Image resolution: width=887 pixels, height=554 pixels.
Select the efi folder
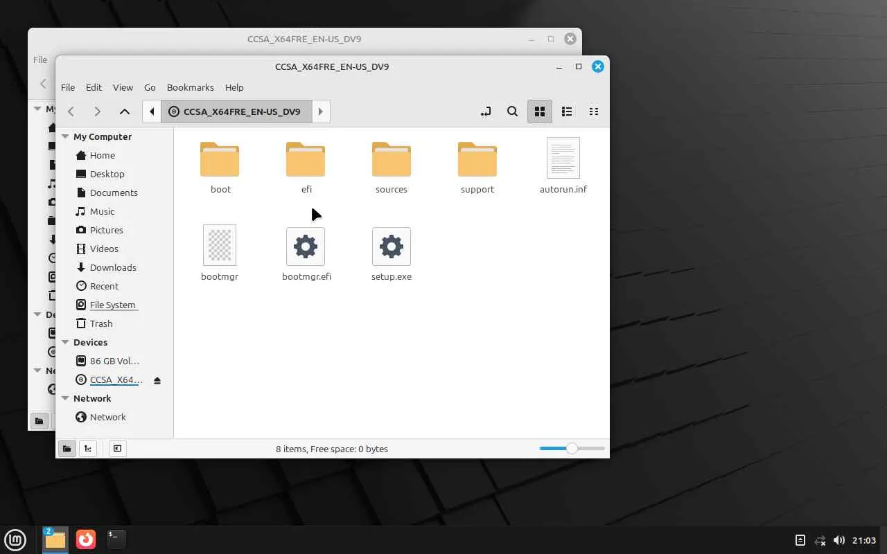pyautogui.click(x=306, y=167)
